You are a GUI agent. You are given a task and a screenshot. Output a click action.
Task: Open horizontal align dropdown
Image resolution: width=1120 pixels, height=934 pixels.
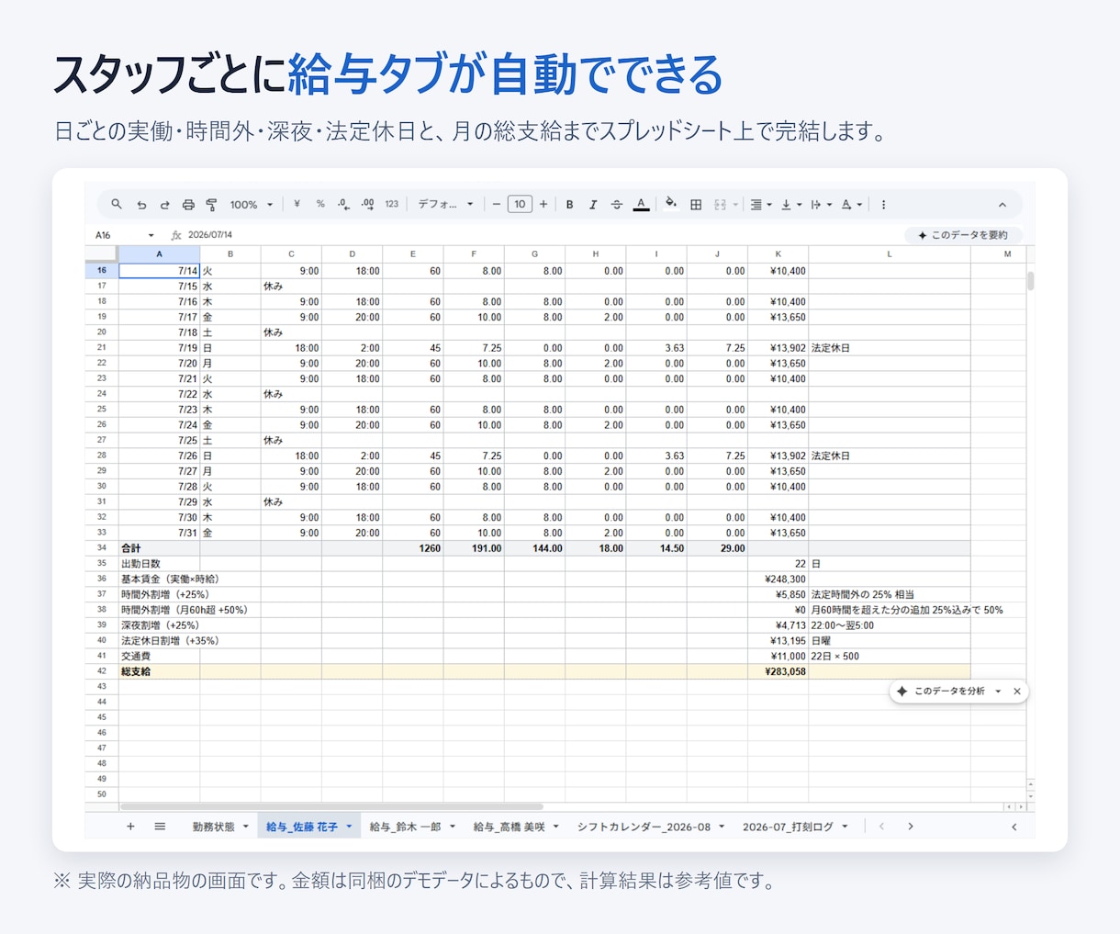[x=760, y=205]
